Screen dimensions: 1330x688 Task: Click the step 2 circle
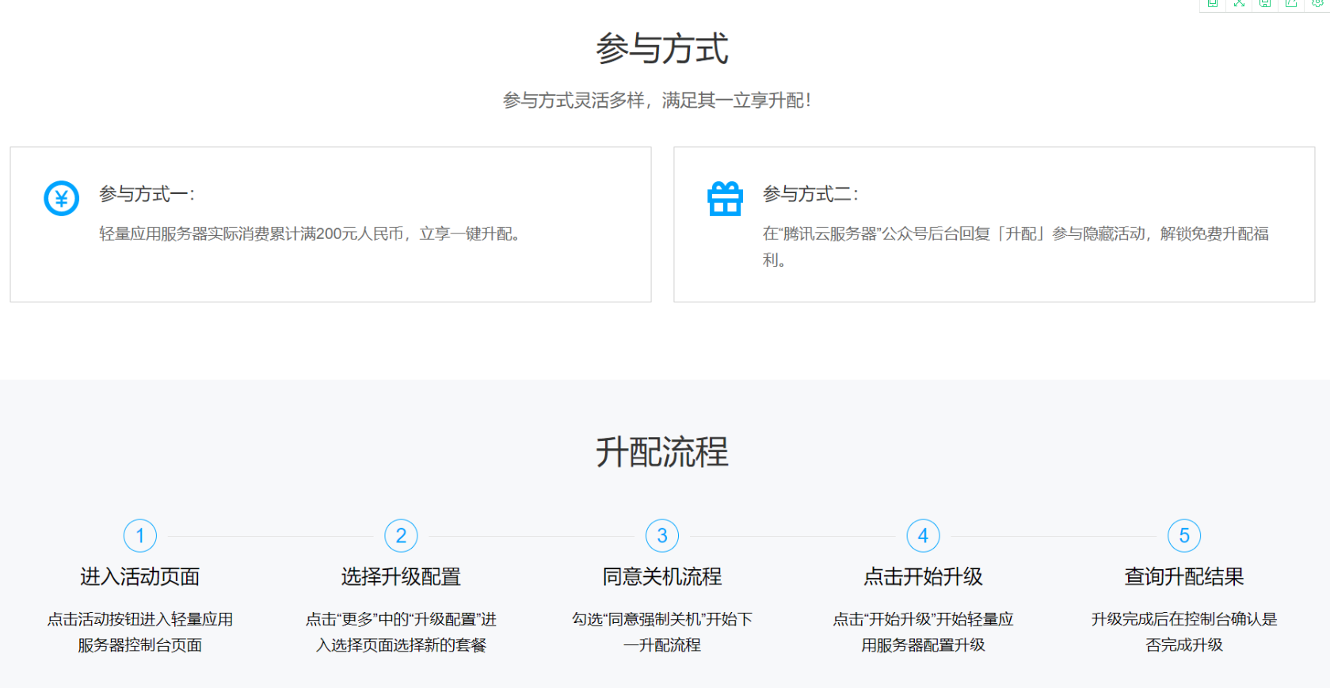point(401,536)
